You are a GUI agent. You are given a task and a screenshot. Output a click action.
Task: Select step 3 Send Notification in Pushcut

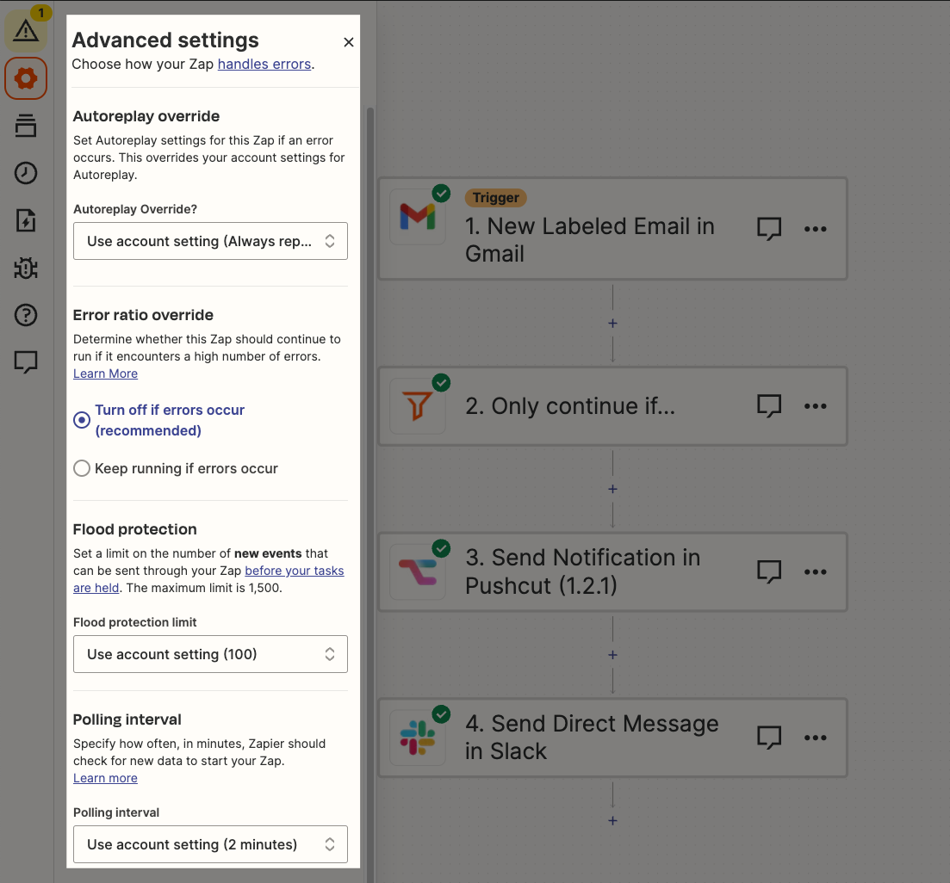pos(583,571)
